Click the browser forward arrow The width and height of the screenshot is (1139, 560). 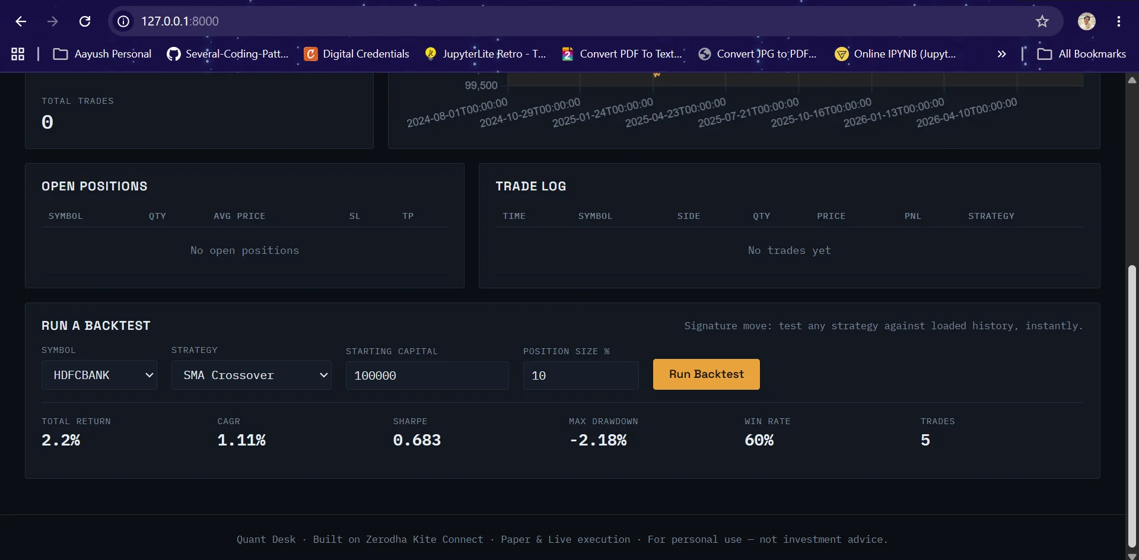click(53, 21)
